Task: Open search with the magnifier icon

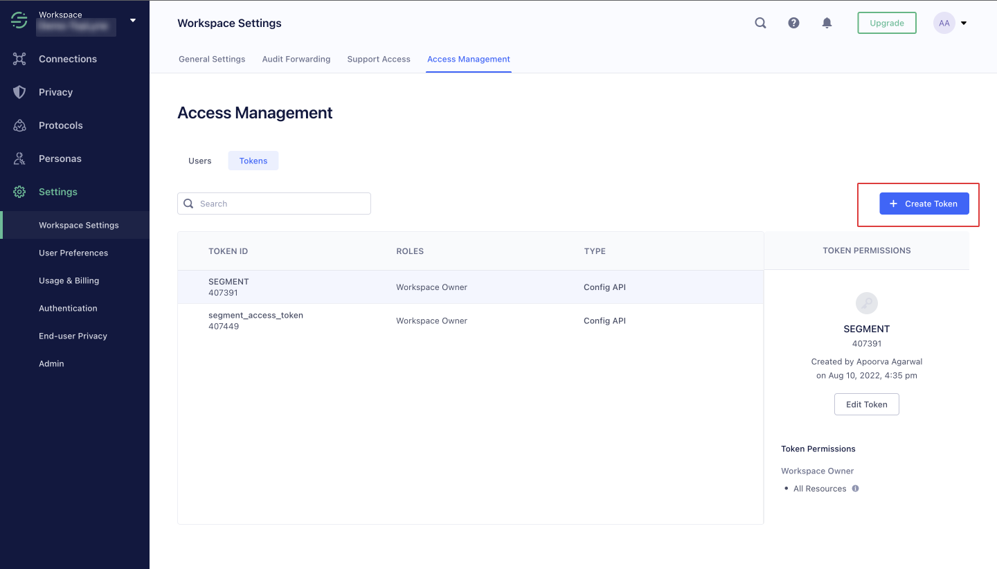Action: pyautogui.click(x=760, y=23)
